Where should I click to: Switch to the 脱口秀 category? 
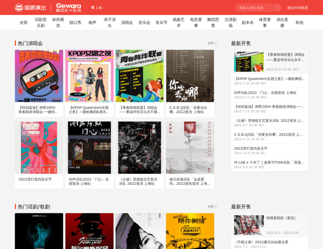(75, 22)
